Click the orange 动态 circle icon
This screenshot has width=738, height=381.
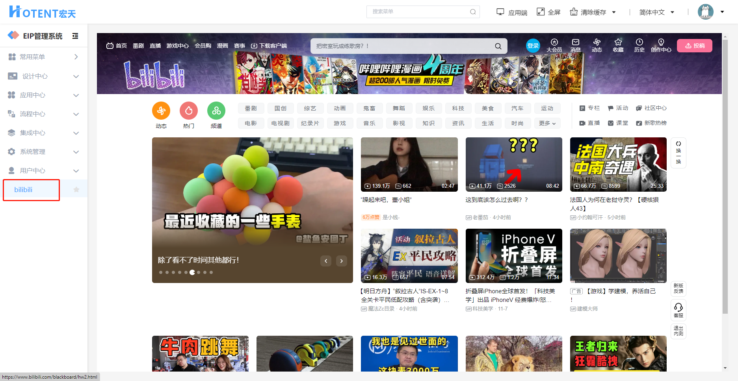point(161,111)
